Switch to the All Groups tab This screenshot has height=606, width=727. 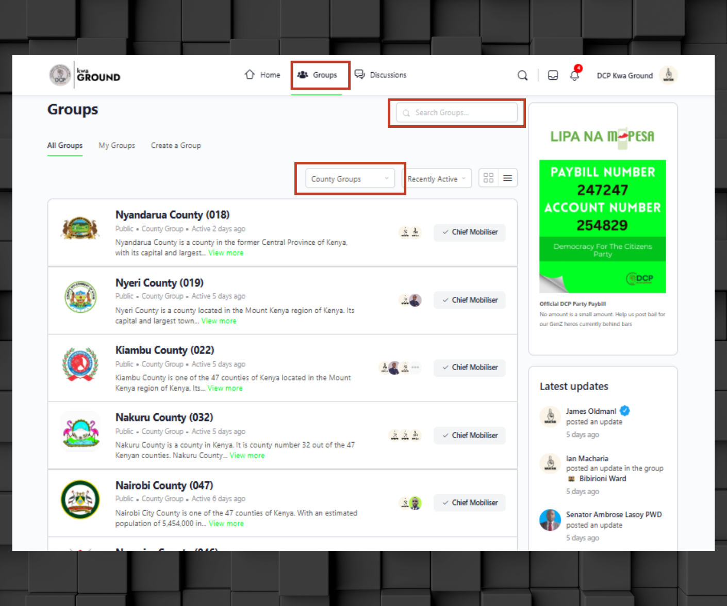[x=65, y=145]
